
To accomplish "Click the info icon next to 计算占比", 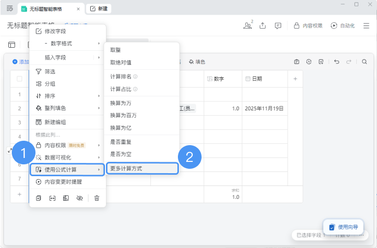I will point(136,89).
